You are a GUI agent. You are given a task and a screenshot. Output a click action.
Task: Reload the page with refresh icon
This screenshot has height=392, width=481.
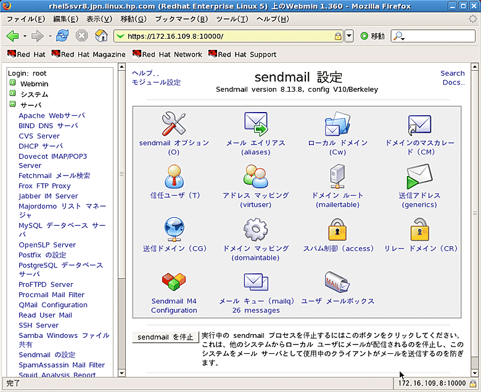(x=62, y=36)
